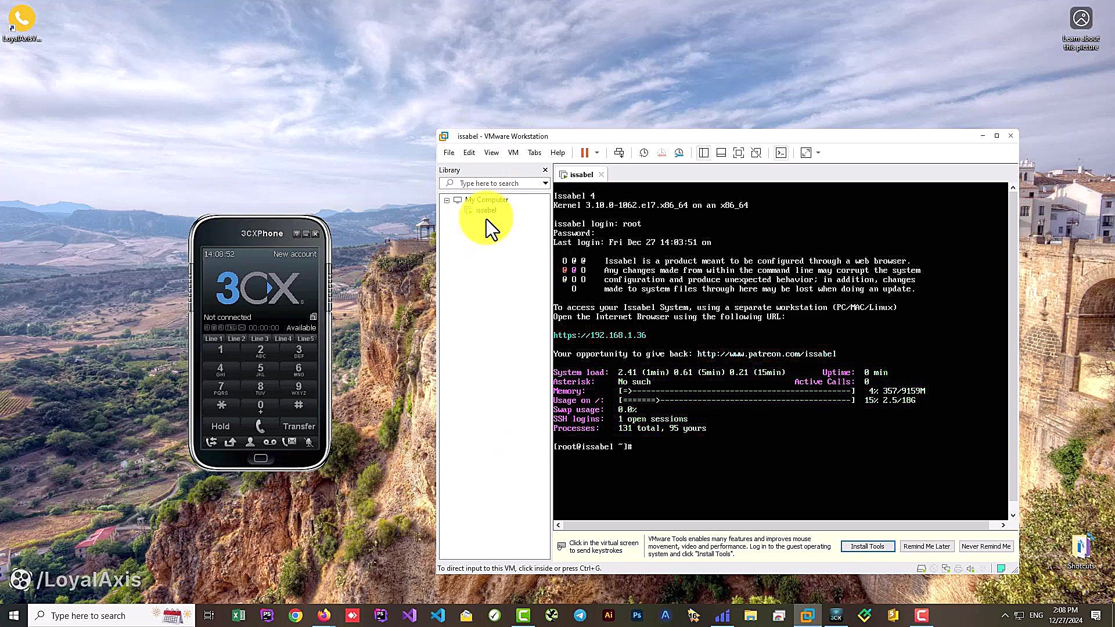Toggle the console view icon in VMware
This screenshot has height=627, width=1115.
coord(781,153)
